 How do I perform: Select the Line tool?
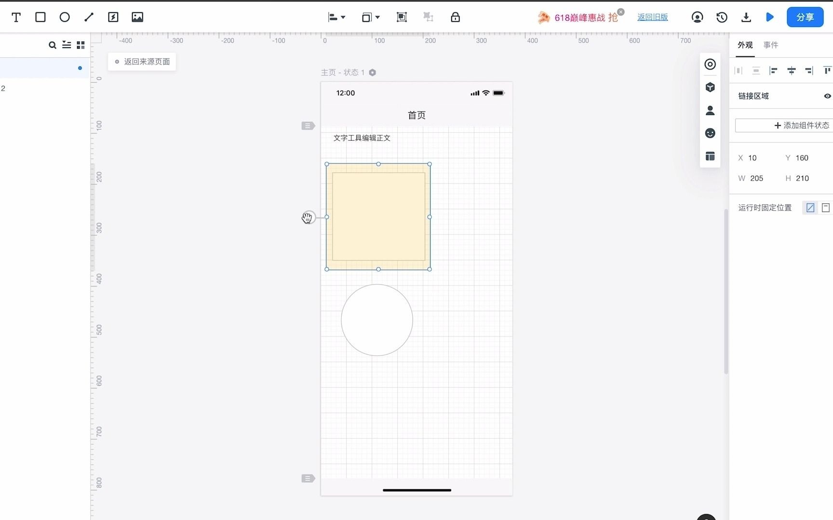tap(89, 17)
